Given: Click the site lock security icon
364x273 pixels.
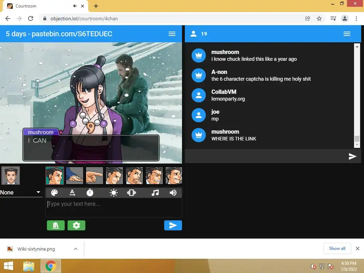Looking at the screenshot, I should [45, 18].
